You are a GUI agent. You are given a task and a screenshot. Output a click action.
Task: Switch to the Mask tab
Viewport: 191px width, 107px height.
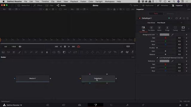(x=183, y=29)
